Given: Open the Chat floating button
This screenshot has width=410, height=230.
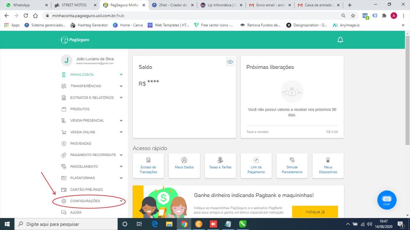Looking at the screenshot, I should (x=387, y=200).
